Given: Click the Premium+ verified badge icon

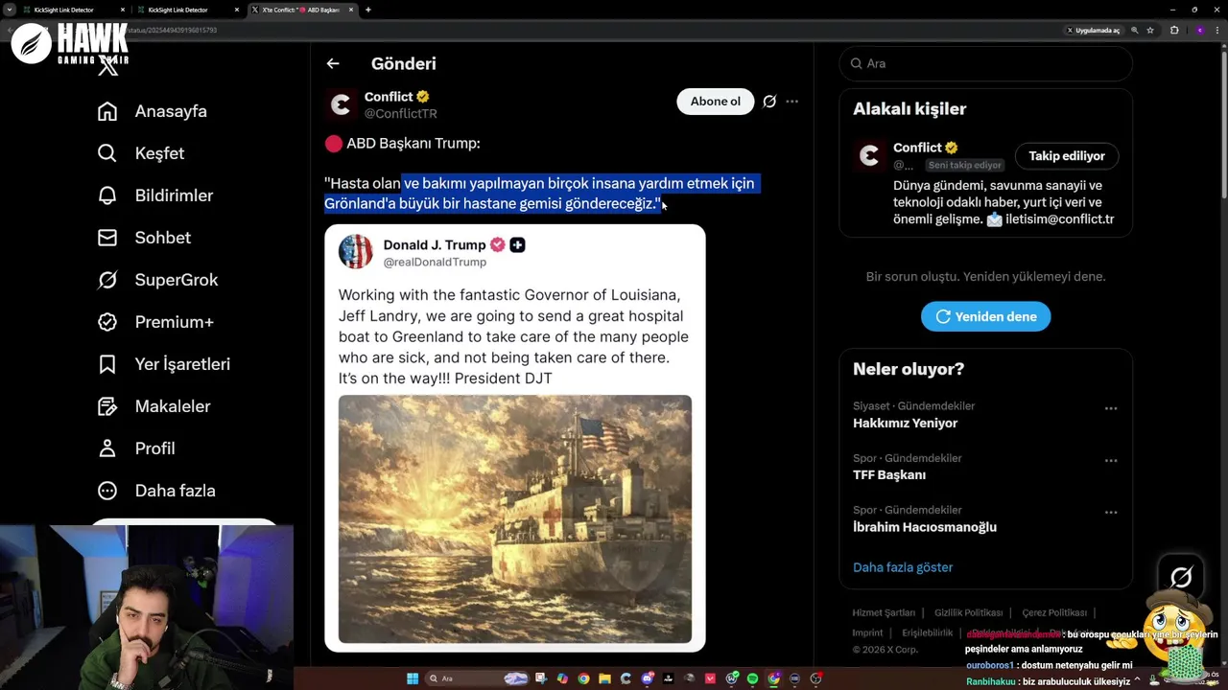Looking at the screenshot, I should 107,322.
